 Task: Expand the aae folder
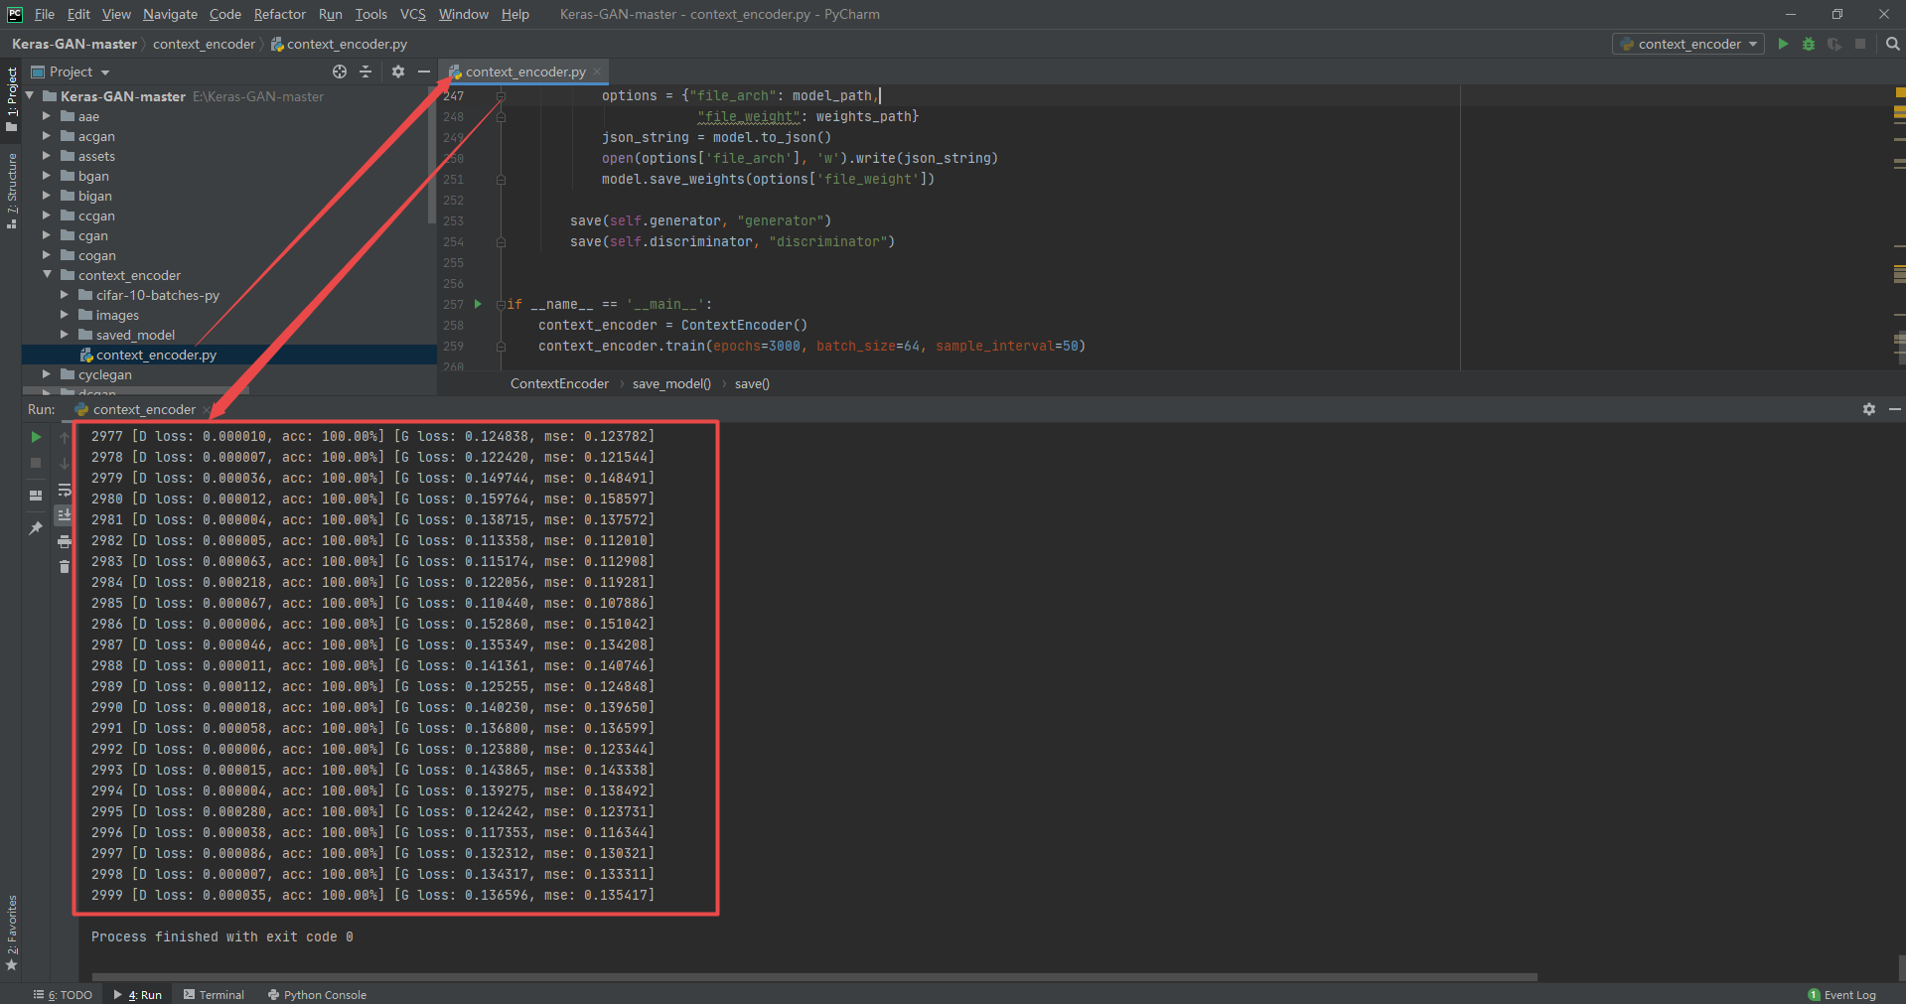click(x=47, y=116)
